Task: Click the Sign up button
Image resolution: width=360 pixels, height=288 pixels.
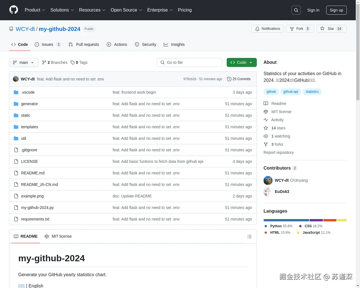Action: pyautogui.click(x=336, y=10)
